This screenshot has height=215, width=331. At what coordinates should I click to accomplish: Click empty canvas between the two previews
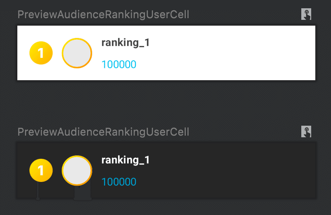[x=165, y=103]
